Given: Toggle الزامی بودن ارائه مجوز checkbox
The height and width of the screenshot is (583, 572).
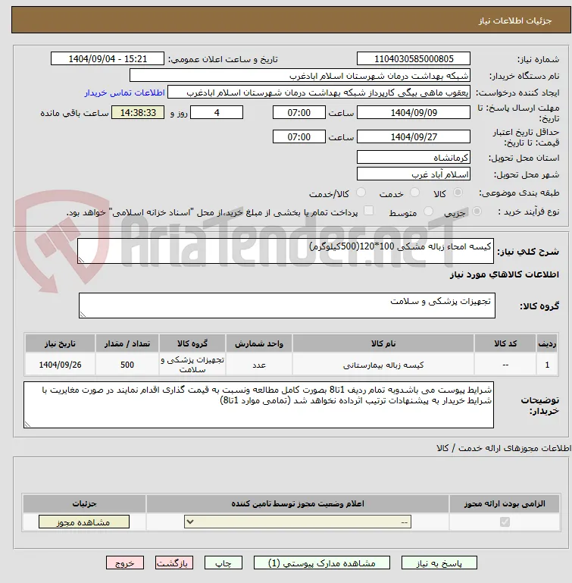Looking at the screenshot, I should (x=505, y=522).
